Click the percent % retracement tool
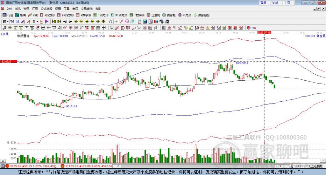 (175, 28)
